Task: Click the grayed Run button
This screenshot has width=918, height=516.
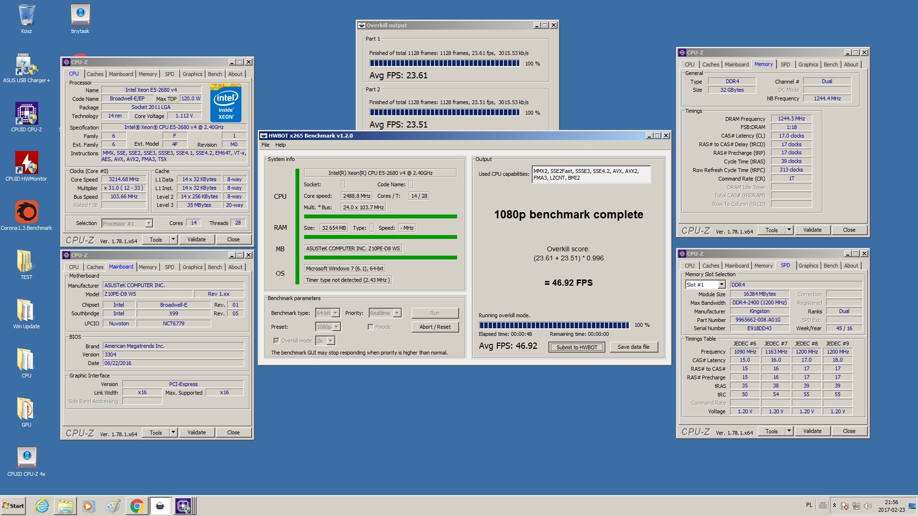Action: [x=435, y=313]
